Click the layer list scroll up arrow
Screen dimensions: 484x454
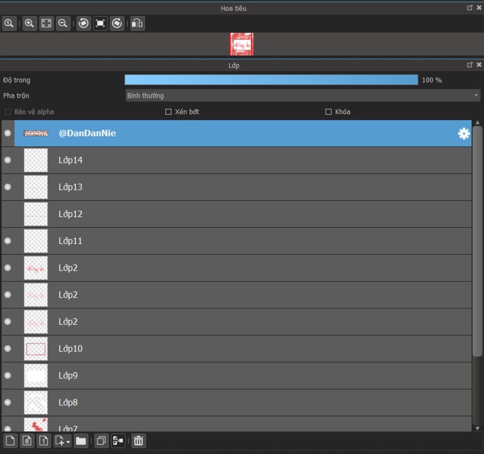pyautogui.click(x=477, y=122)
